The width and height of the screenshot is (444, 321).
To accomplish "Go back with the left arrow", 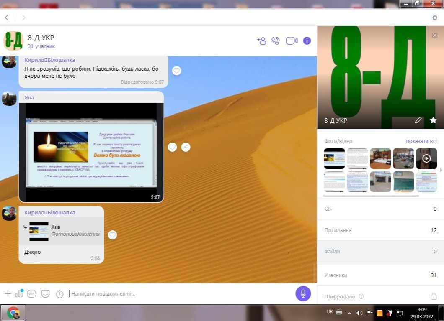I will (7, 18).
